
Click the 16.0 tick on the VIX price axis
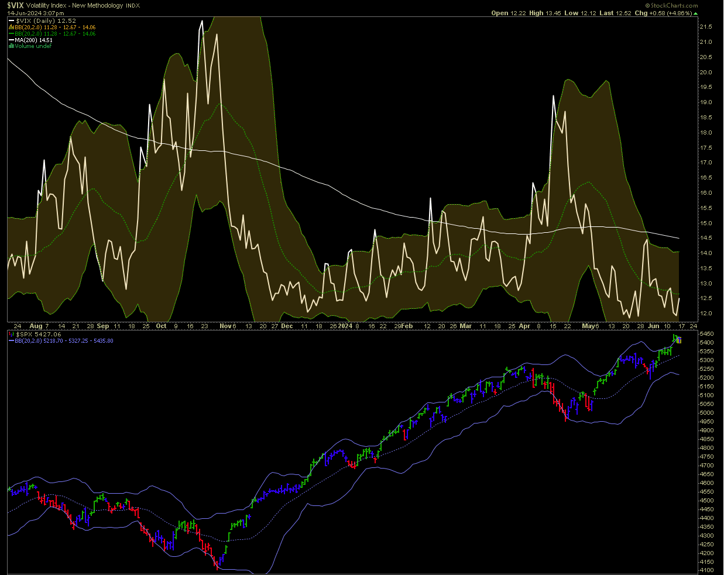[706, 193]
